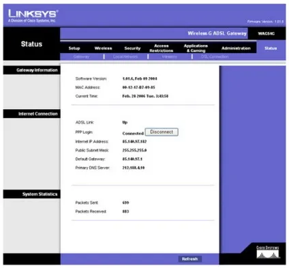Open the Access Restrictions tab
This screenshot has height=268, width=289.
click(162, 48)
